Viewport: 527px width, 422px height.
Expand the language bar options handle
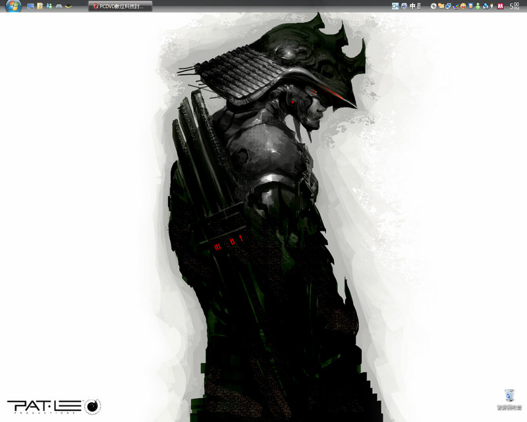click(x=419, y=6)
